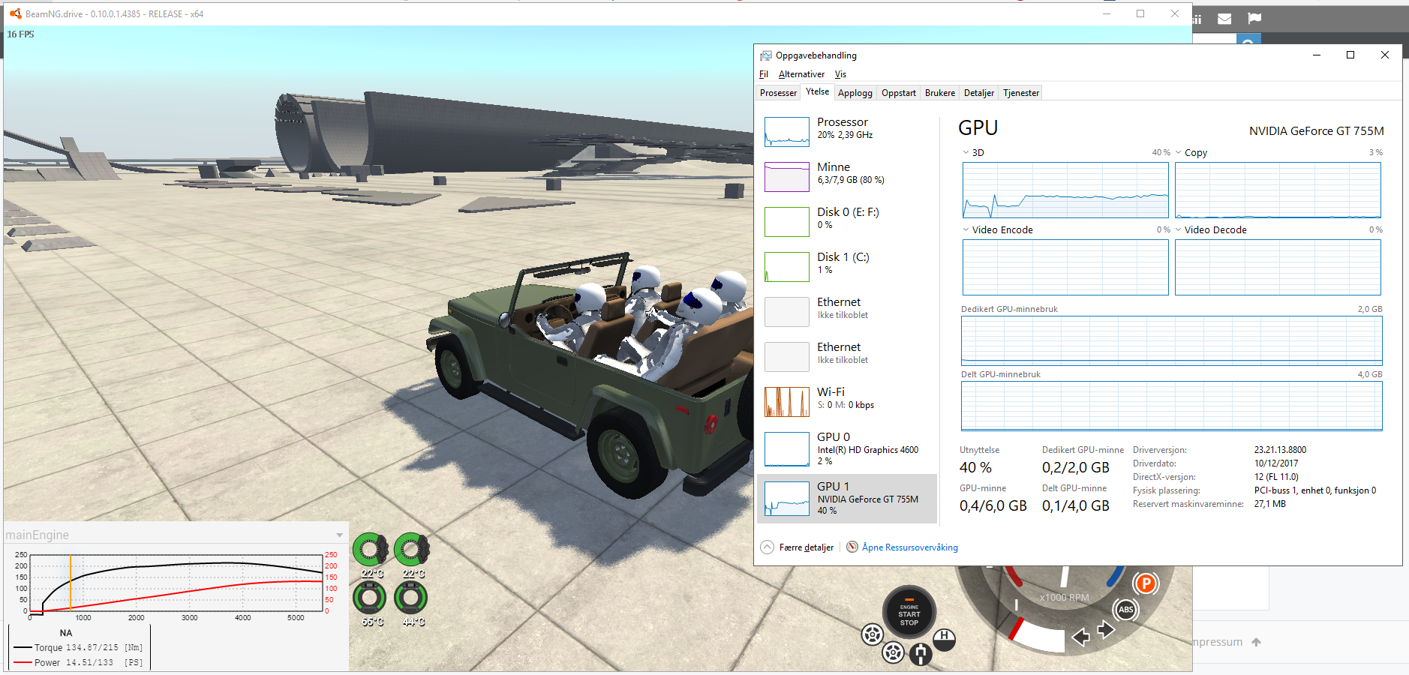
Task: Click the Oppgavebehandling title bar icon
Action: point(765,55)
